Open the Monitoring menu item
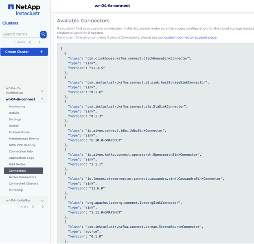254x244 pixels. (x=17, y=107)
